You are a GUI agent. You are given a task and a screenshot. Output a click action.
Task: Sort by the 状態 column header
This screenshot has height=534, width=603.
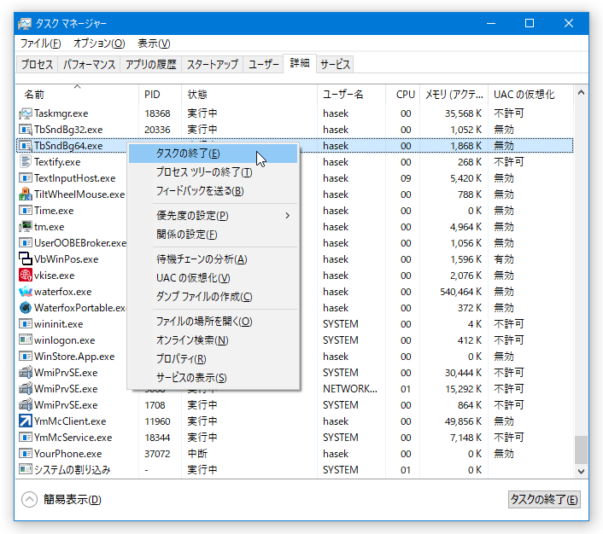[x=249, y=94]
